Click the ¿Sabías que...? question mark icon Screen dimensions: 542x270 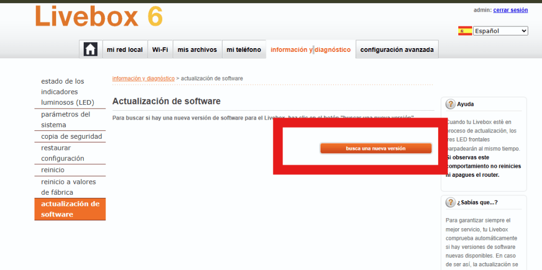tap(450, 202)
